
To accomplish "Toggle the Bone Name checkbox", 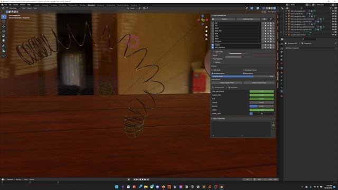I will tap(244, 73).
